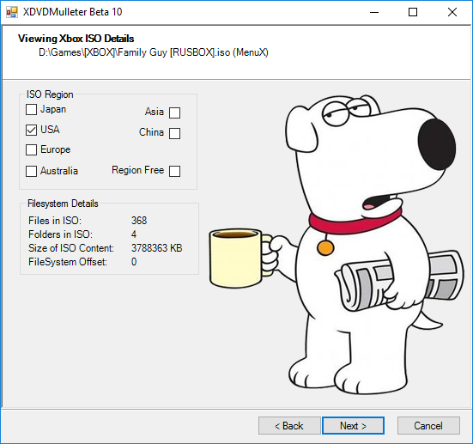Click the Size of ISO Content value 3788363 KB
Viewport: 473px width, 444px height.
(x=156, y=248)
